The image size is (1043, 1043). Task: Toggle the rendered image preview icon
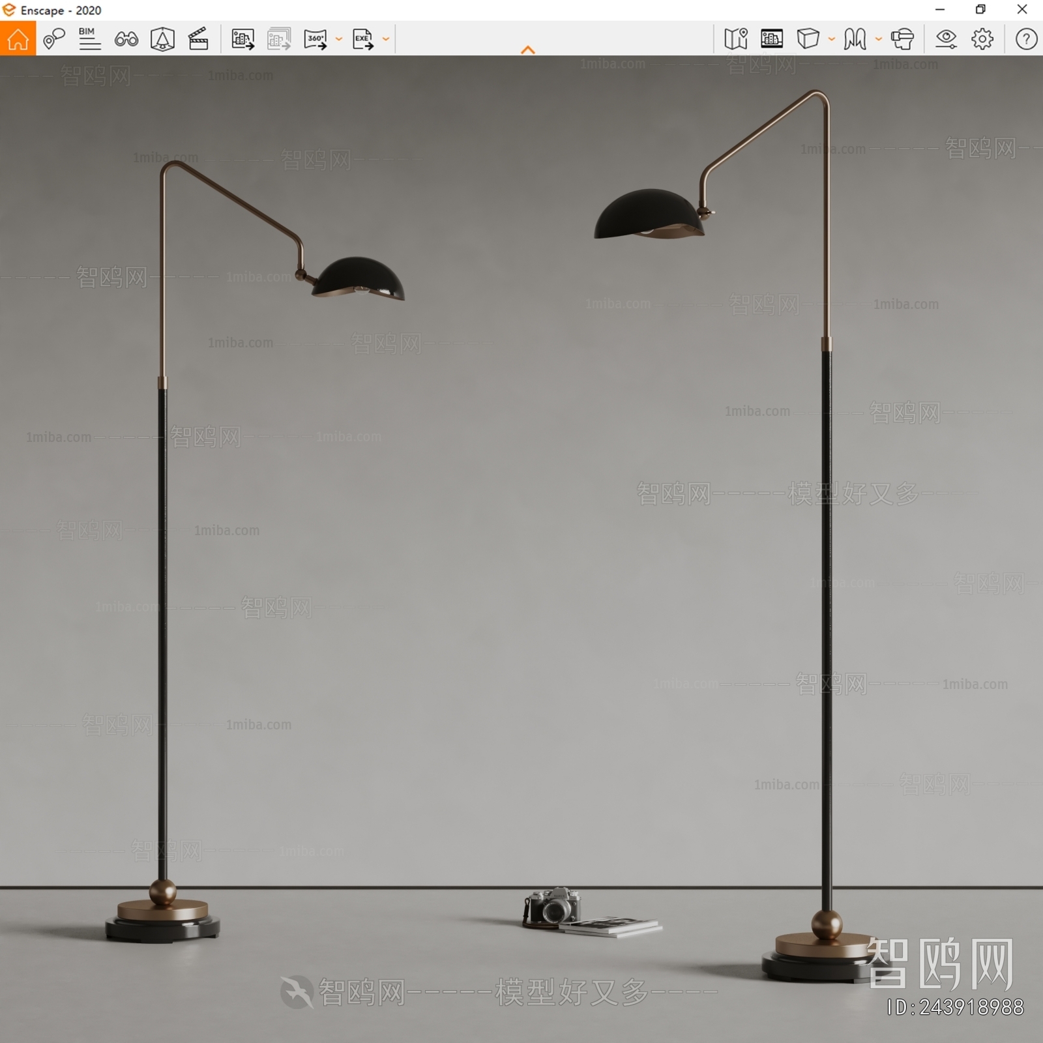pyautogui.click(x=772, y=39)
